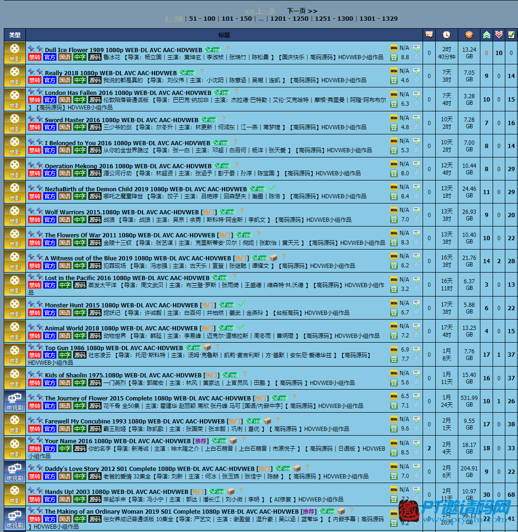Screen dimensions: 518x532
Task: Bookmark Really 2018 with star icon
Action: (x=416, y=80)
